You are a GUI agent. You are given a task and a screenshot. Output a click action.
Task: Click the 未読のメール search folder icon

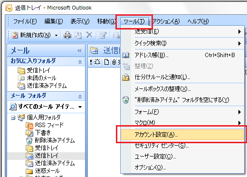21,78
